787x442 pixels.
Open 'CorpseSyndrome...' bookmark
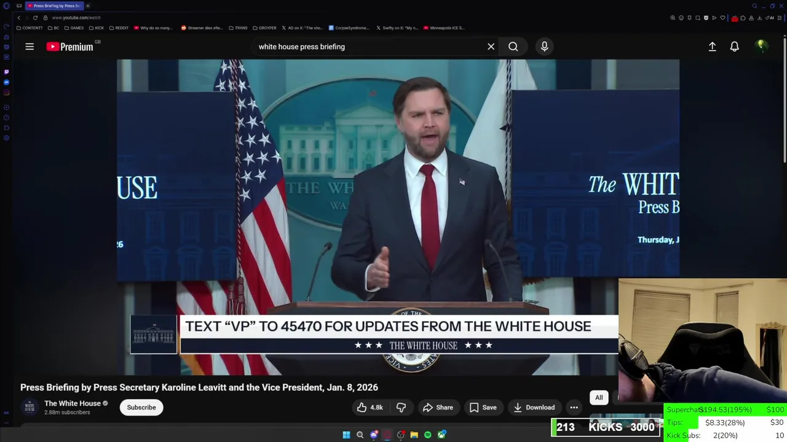tap(349, 28)
